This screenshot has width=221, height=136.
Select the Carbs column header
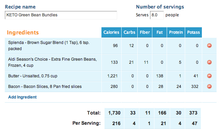[x=129, y=32]
